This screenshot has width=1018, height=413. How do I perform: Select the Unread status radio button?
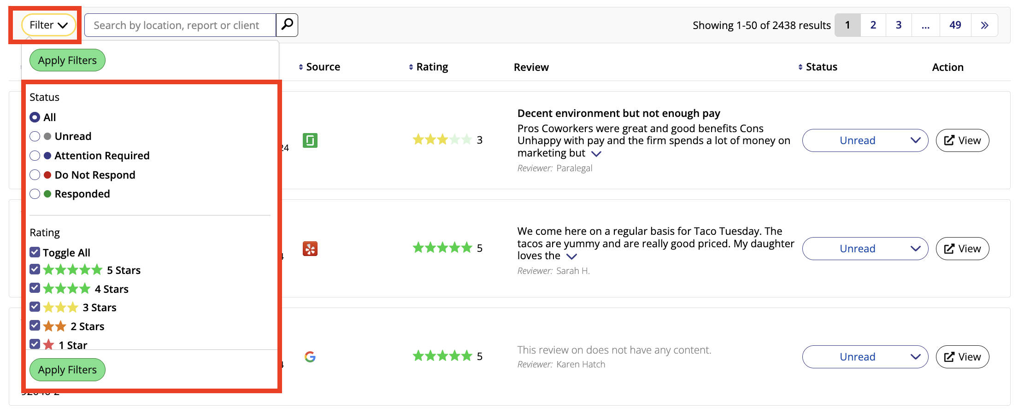(35, 136)
